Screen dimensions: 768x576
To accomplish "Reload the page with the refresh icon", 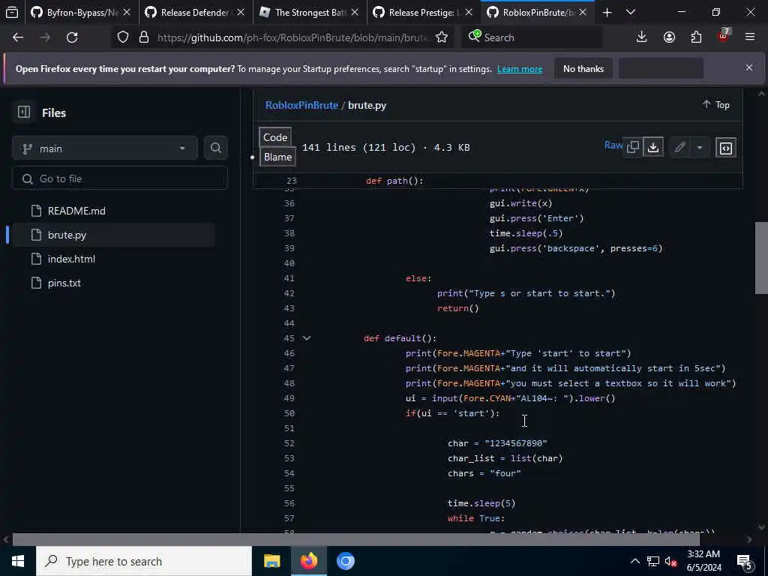I will (72, 37).
